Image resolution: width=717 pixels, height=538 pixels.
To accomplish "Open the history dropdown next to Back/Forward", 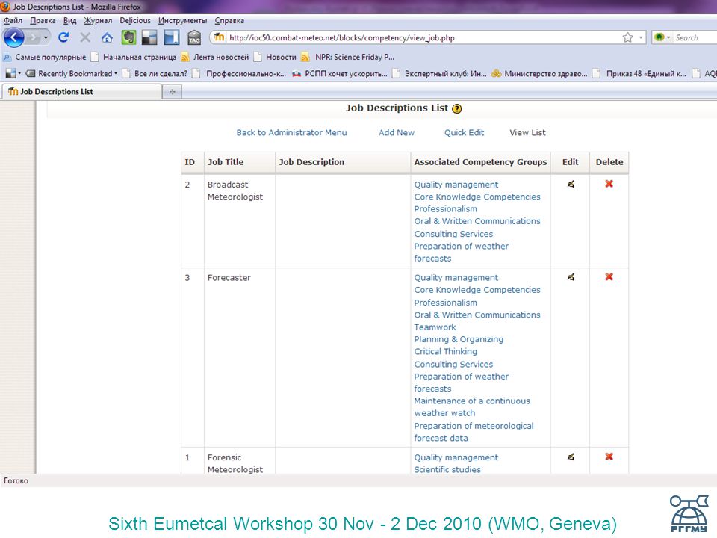I will pyautogui.click(x=46, y=37).
